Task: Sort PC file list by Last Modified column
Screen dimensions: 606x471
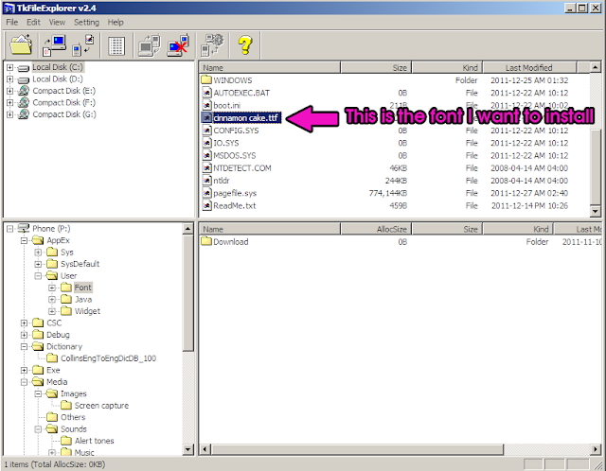Action: click(529, 67)
